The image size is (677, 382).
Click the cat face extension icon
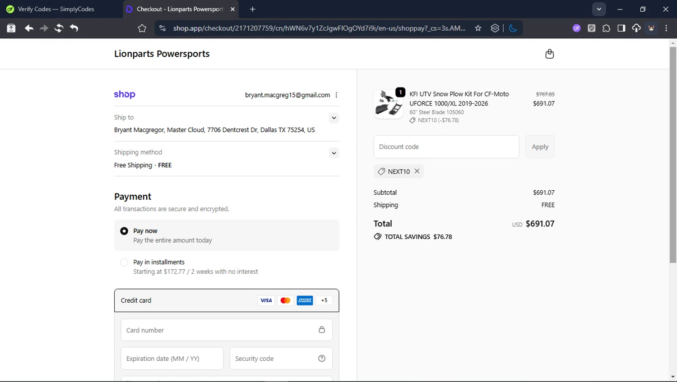(651, 28)
